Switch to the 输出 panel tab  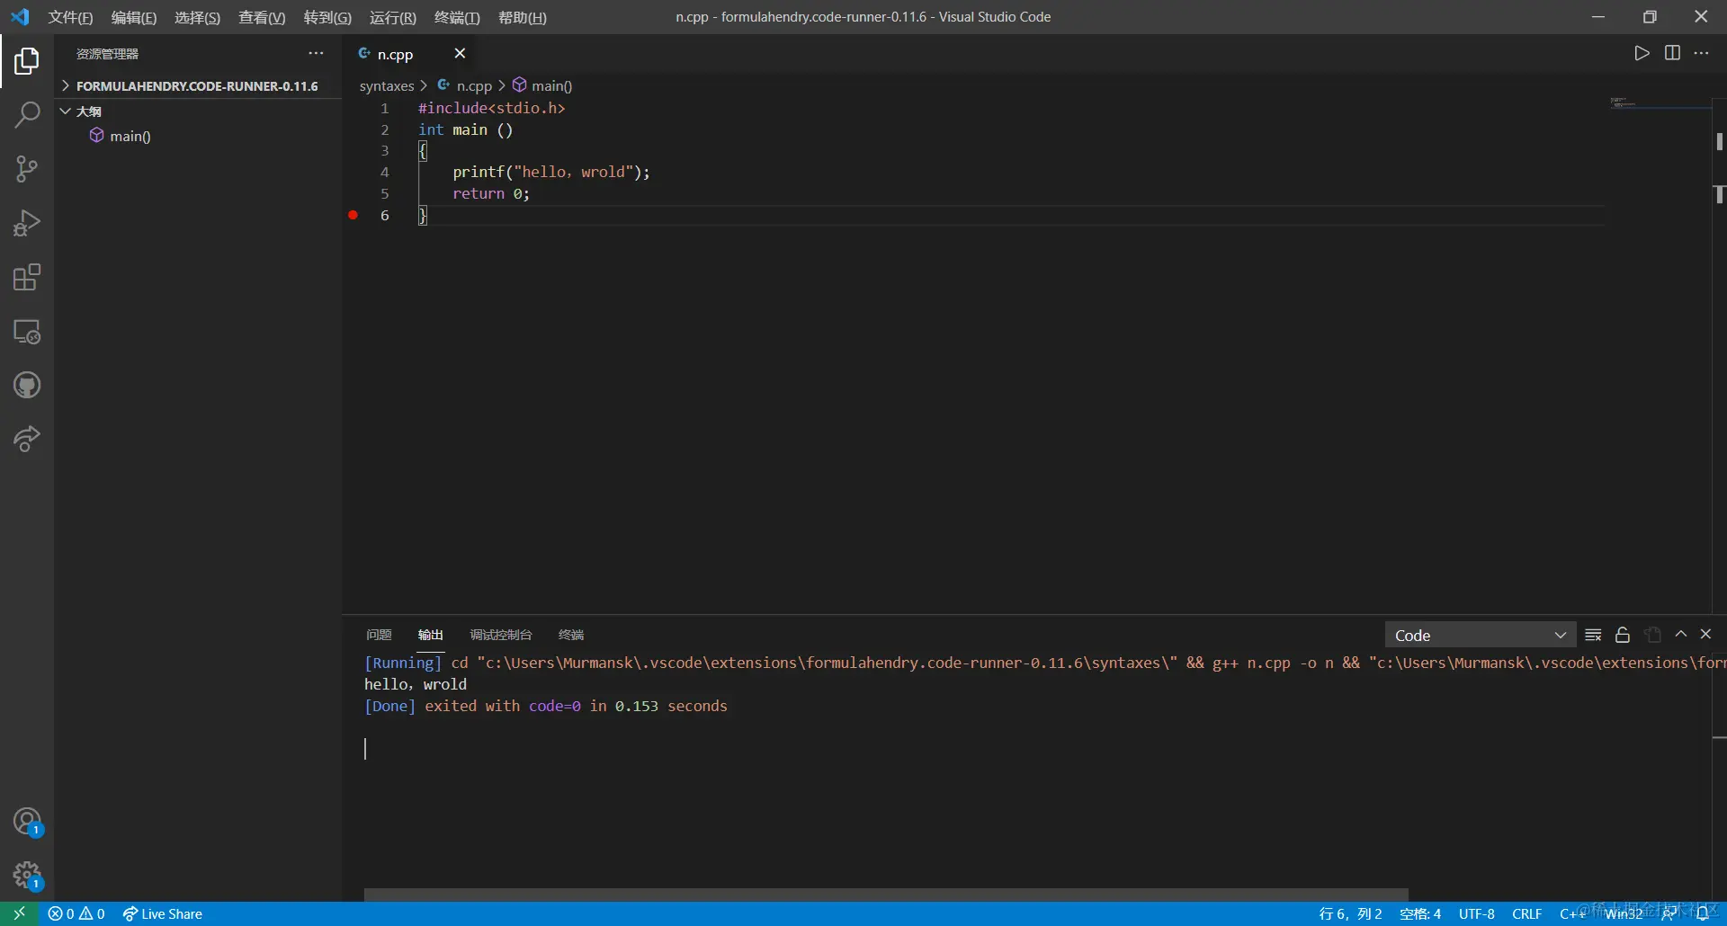[x=431, y=635]
